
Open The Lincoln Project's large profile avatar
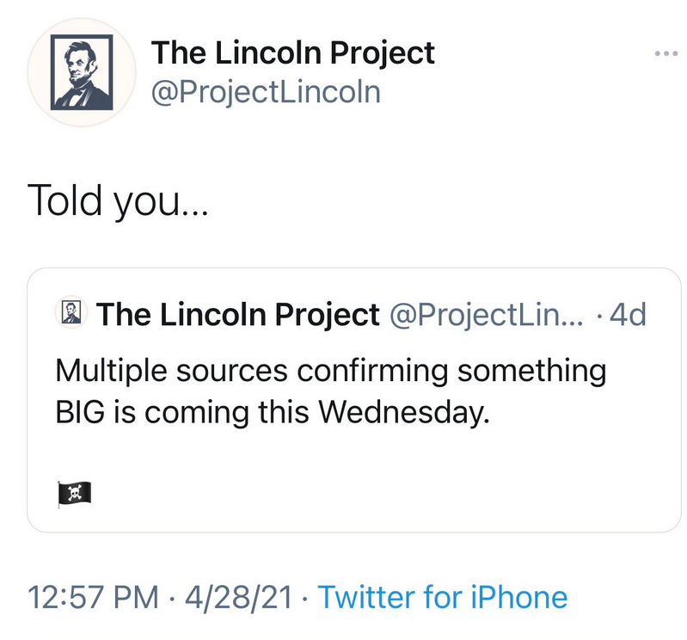point(82,72)
